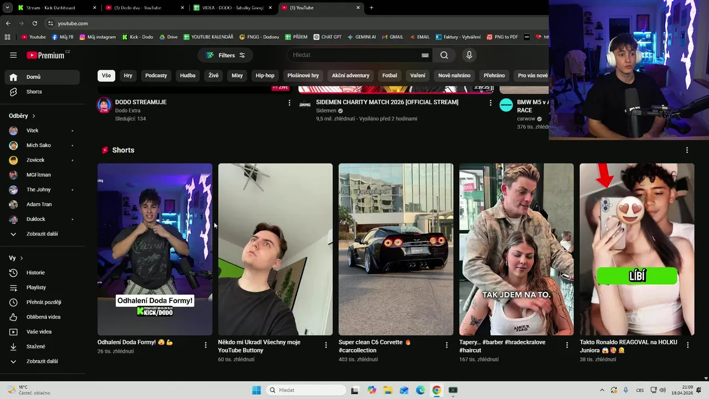The image size is (709, 399).
Task: Expand Vy list with Zobrazit další
Action: [42, 361]
